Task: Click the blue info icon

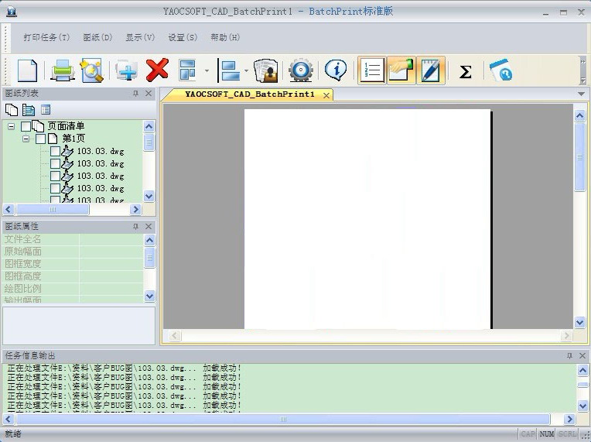Action: 335,71
